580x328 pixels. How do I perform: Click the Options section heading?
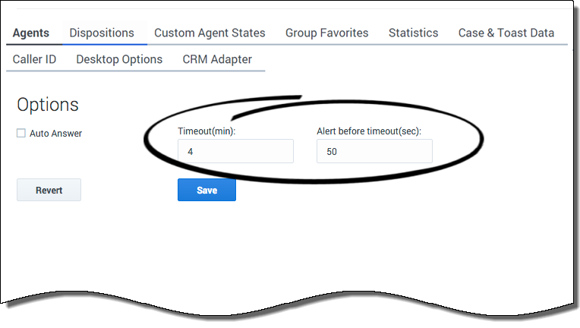point(48,105)
